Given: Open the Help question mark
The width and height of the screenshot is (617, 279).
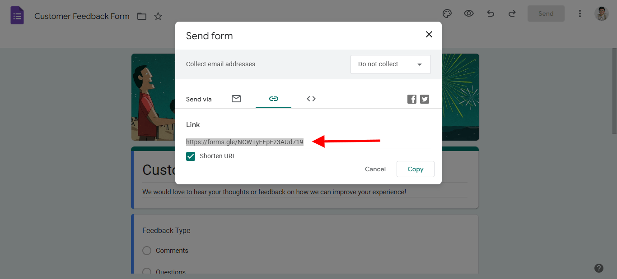Looking at the screenshot, I should (x=599, y=268).
